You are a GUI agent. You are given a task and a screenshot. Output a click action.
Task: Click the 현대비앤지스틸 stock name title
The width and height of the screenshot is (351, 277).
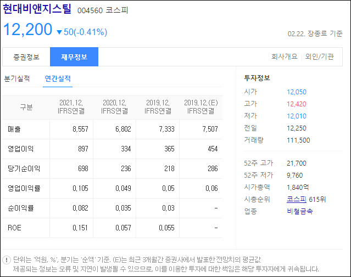37,9
